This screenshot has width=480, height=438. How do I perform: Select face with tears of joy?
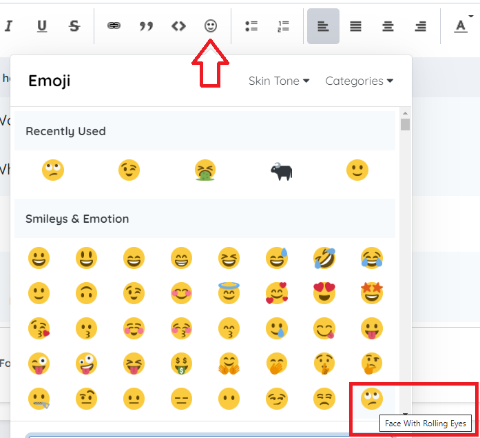coord(372,258)
